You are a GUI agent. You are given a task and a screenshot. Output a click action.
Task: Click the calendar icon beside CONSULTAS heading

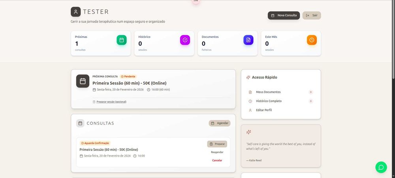[80, 123]
